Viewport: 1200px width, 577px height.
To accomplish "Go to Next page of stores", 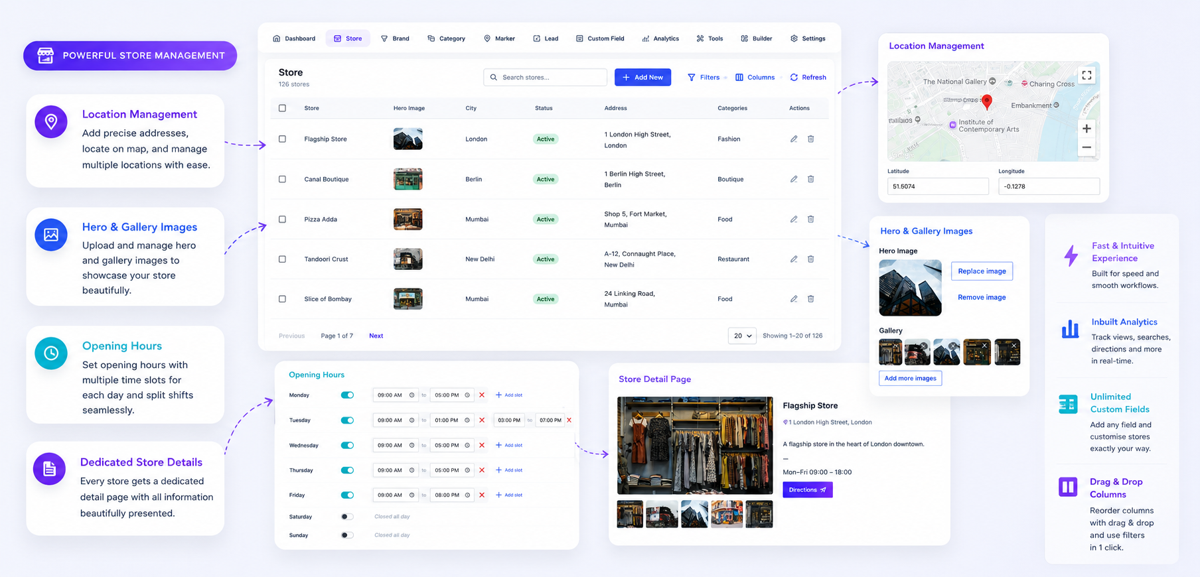I will click(376, 336).
